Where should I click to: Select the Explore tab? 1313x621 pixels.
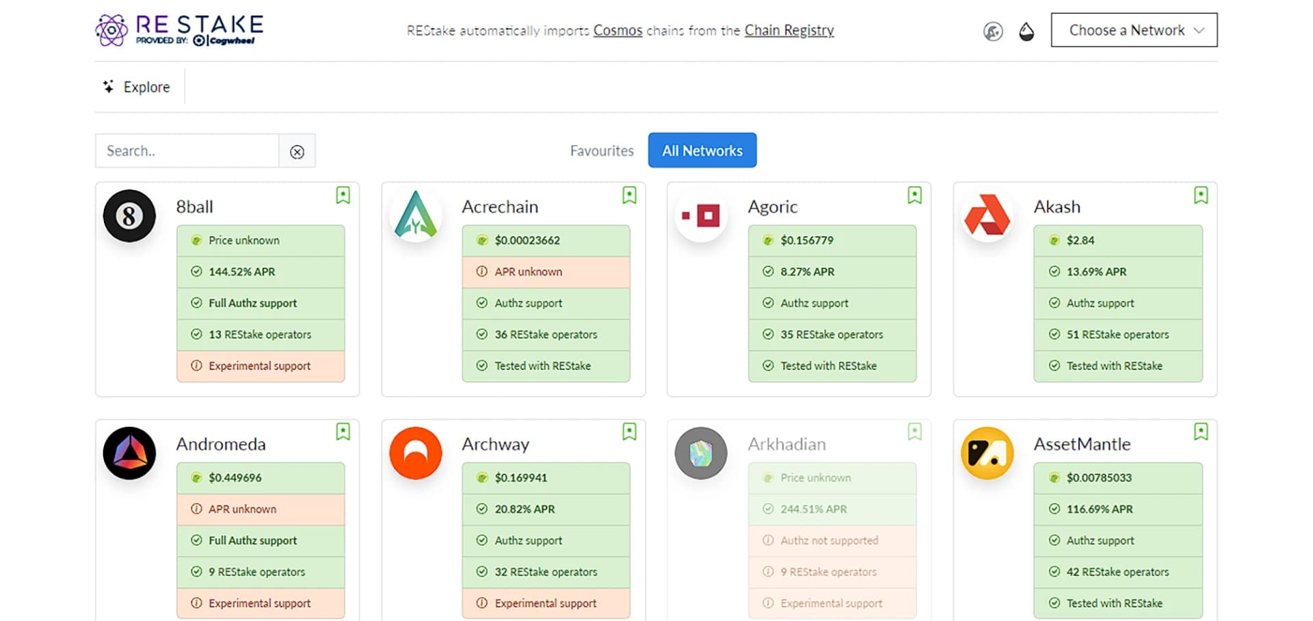[x=137, y=87]
